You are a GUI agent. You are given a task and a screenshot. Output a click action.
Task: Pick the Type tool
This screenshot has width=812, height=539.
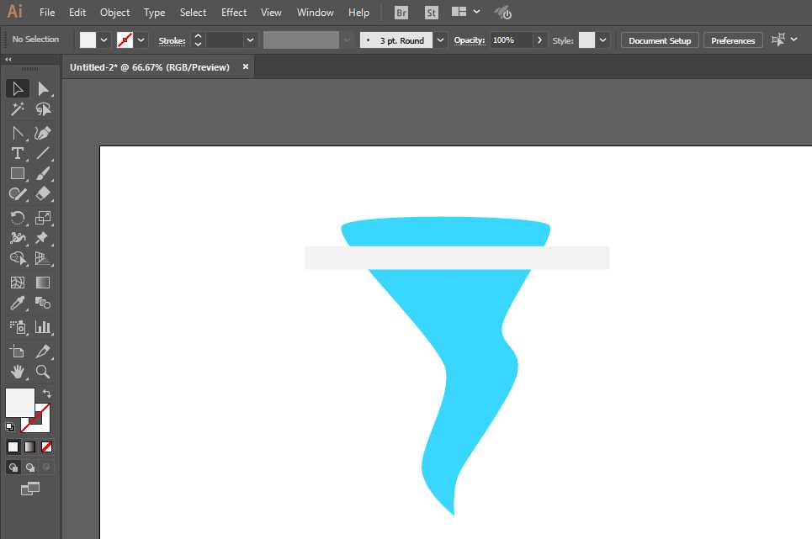click(x=17, y=153)
